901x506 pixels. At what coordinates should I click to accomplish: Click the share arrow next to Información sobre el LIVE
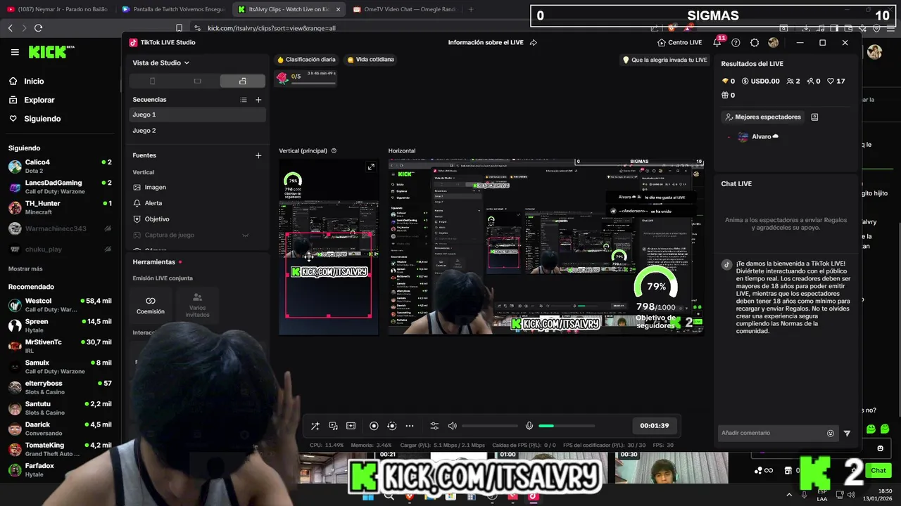tap(534, 42)
